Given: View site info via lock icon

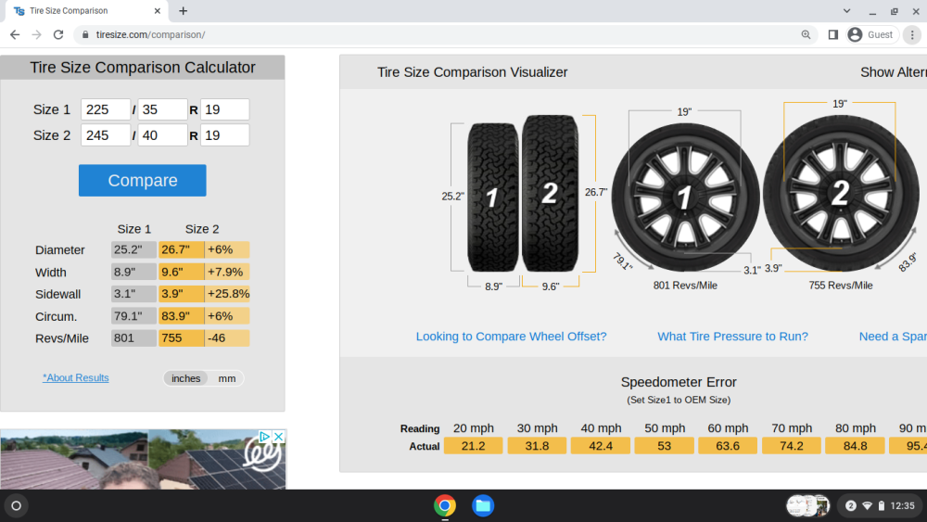Looking at the screenshot, I should tap(85, 35).
